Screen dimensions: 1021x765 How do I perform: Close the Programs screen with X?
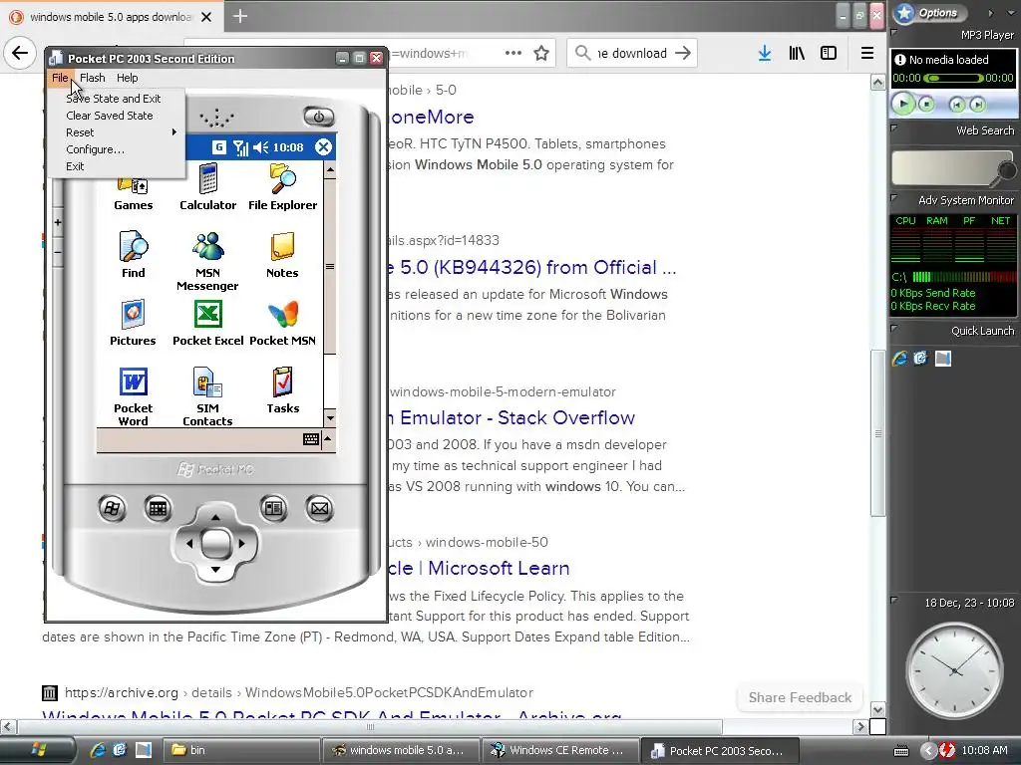click(323, 147)
